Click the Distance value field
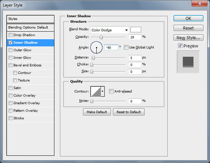Image resolution: width=210 pixels, height=163 pixels. pyautogui.click(x=135, y=58)
